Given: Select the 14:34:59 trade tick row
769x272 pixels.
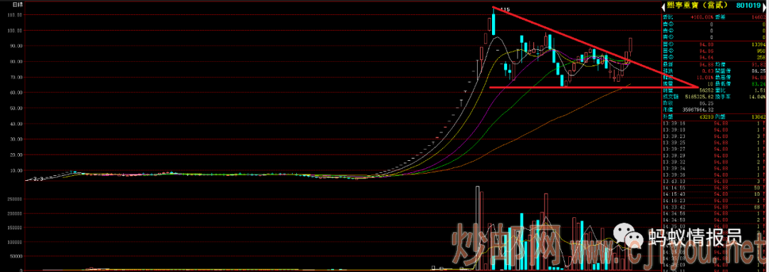Looking at the screenshot, I should tap(715, 219).
